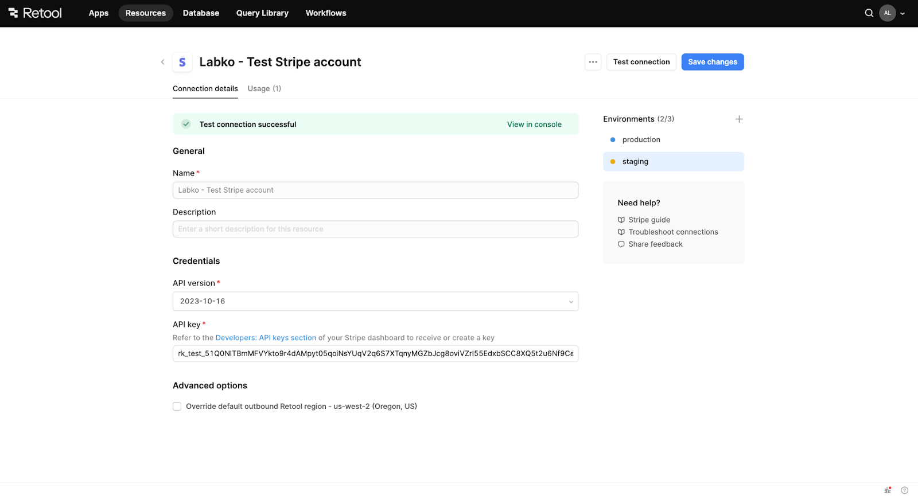Expand the account dropdown chevron
Viewport: 918px width, 499px height.
click(x=903, y=13)
